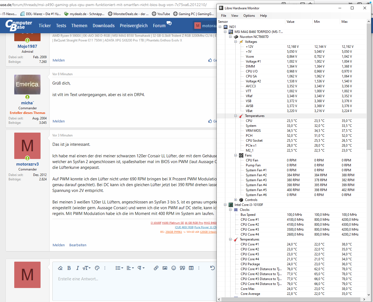The width and height of the screenshot is (373, 302).
Task: Click the Nuvoton NCT6687D chip icon
Action: [236, 37]
